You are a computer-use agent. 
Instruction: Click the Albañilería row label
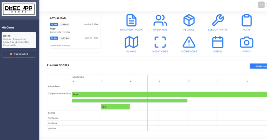[54, 86]
